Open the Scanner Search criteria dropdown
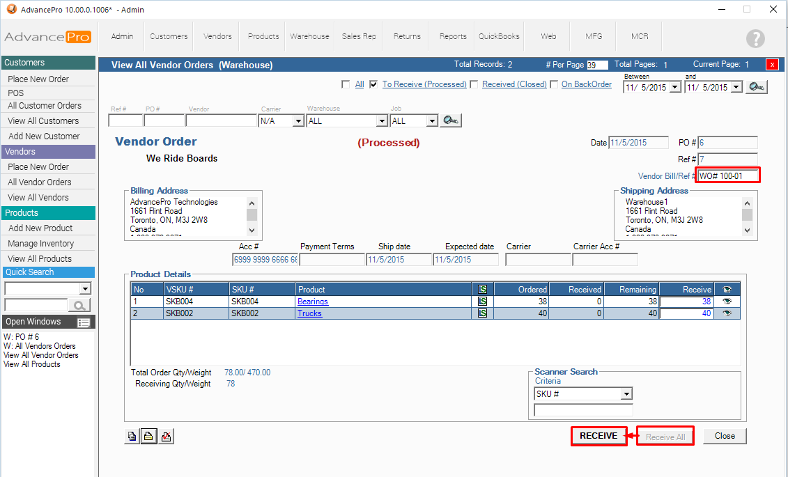788x477 pixels. (x=626, y=394)
